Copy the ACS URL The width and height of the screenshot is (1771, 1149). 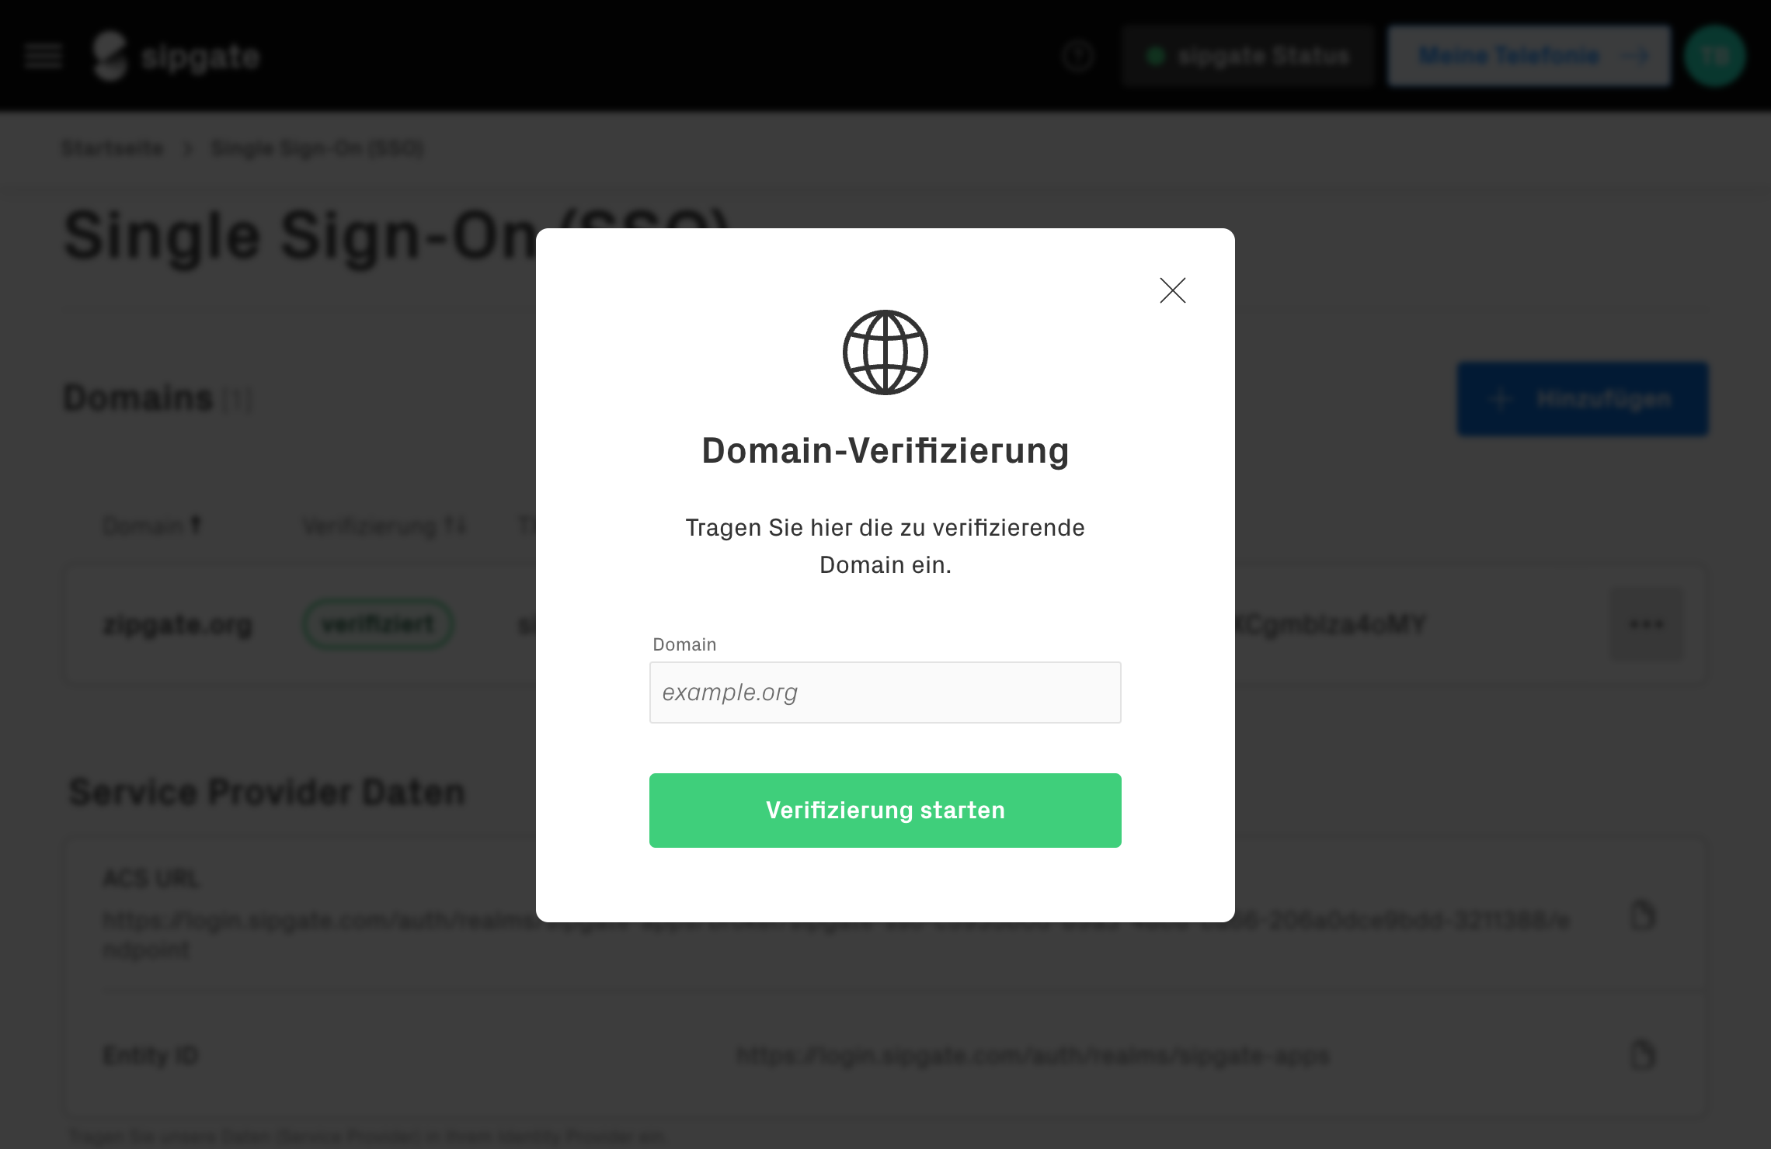click(1642, 915)
